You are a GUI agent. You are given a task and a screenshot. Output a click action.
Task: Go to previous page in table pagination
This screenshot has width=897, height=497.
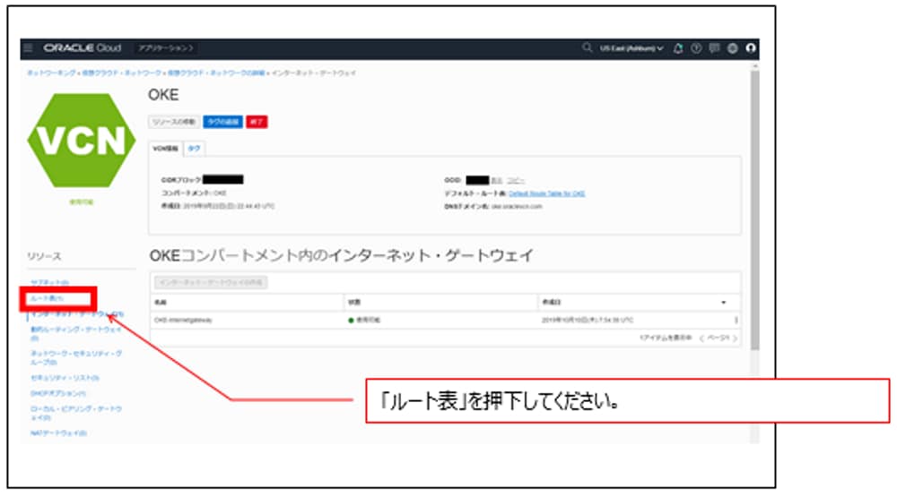(701, 338)
